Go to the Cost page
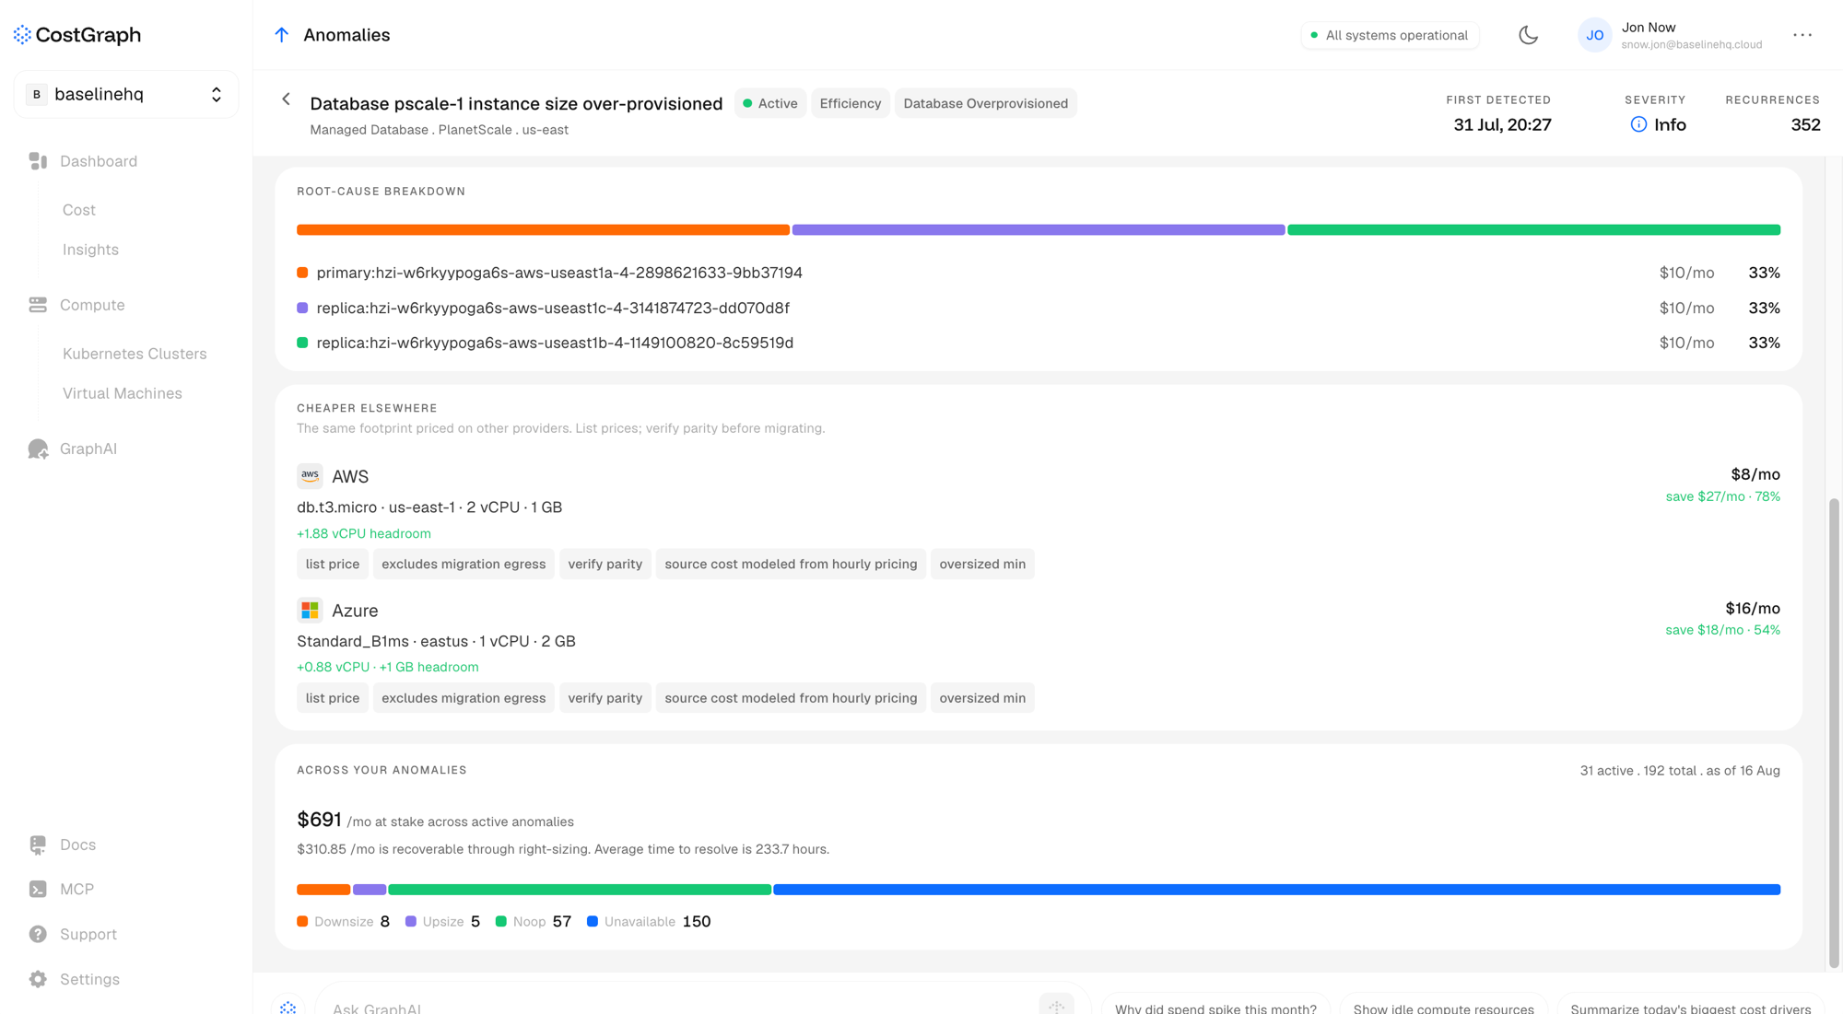This screenshot has width=1843, height=1014. pos(79,210)
